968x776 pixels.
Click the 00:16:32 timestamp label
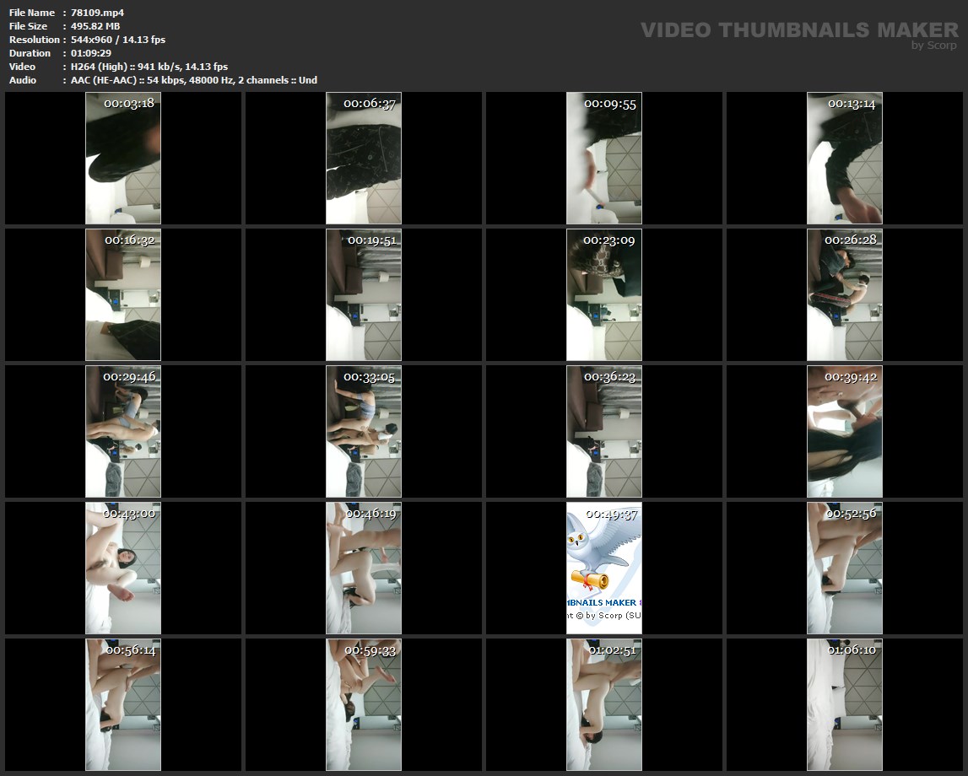(x=129, y=240)
